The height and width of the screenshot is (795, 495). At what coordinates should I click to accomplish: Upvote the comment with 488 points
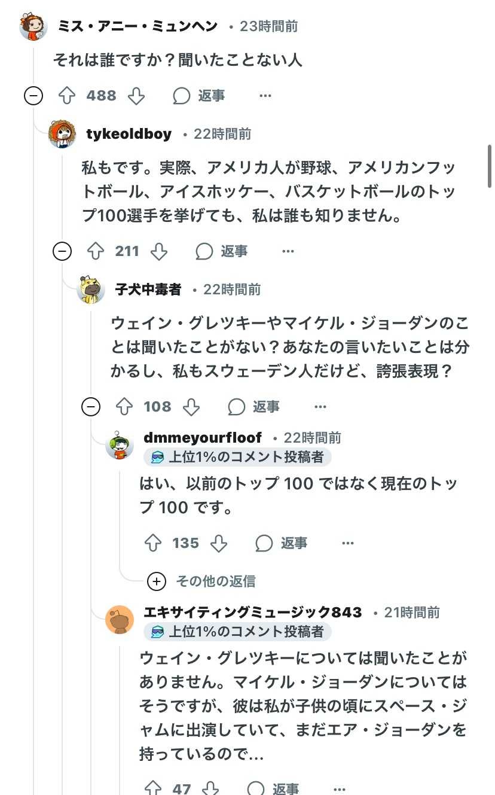[66, 96]
